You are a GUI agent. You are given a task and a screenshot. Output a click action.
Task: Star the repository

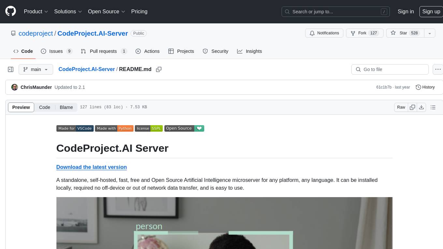point(405,33)
